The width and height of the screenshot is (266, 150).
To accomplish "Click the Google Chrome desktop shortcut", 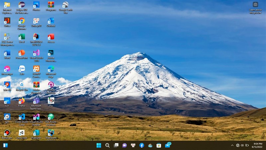I will pyautogui.click(x=22, y=24).
